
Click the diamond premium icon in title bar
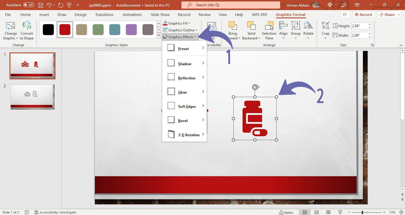pos(330,5)
